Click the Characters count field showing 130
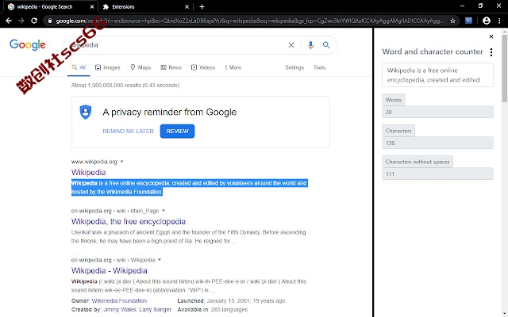The image size is (508, 317). coord(437,143)
